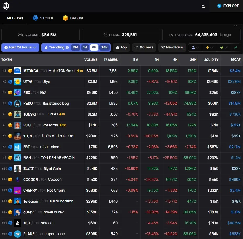Sort by the 6H column header
The image size is (243, 239).
175,60
